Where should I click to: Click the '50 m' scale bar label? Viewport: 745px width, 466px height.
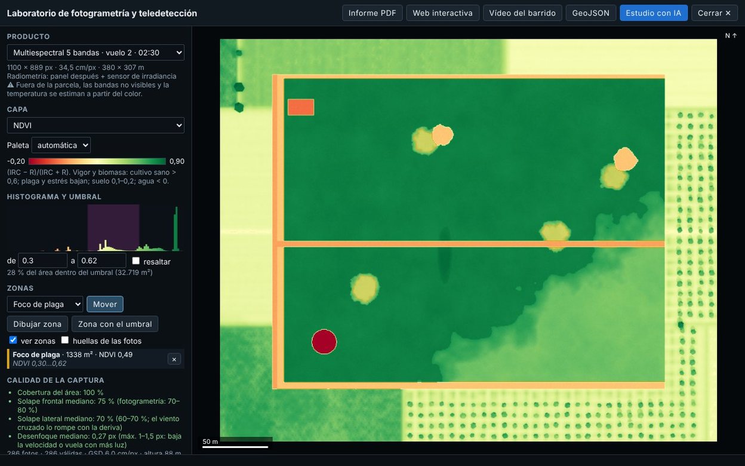[x=210, y=442]
